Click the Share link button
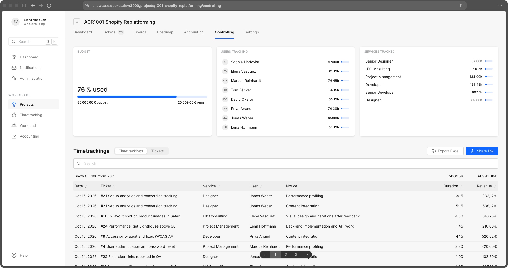 (x=482, y=151)
